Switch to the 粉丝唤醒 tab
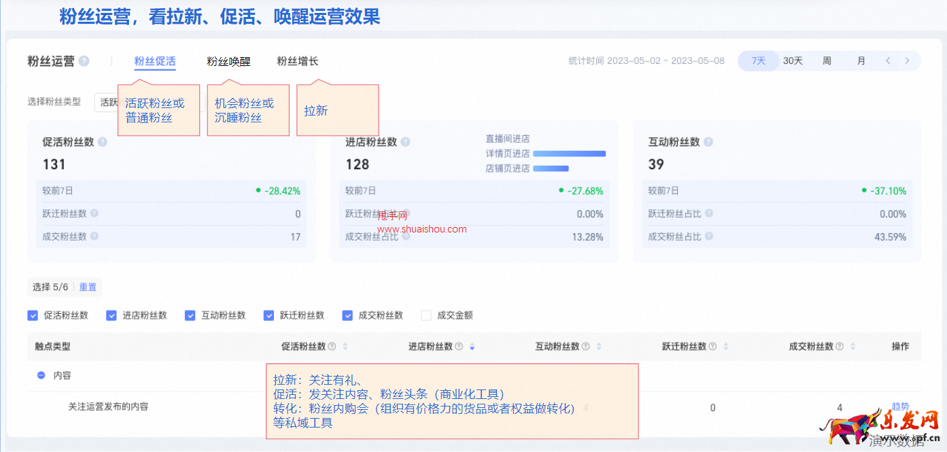This screenshot has height=452, width=947. (229, 60)
